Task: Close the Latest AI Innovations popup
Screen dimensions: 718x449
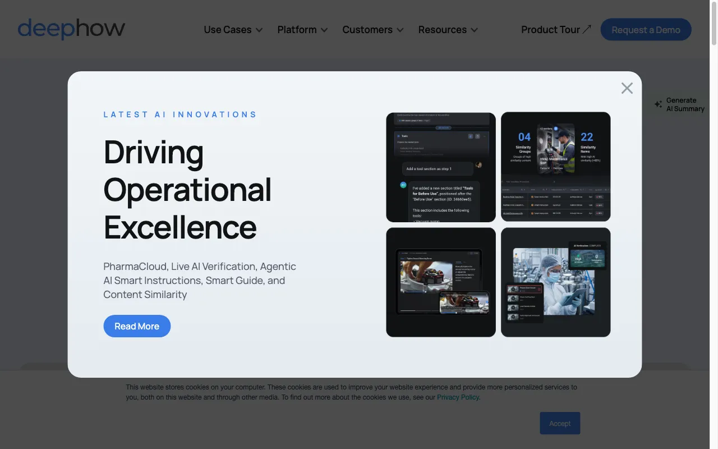Action: click(x=627, y=88)
